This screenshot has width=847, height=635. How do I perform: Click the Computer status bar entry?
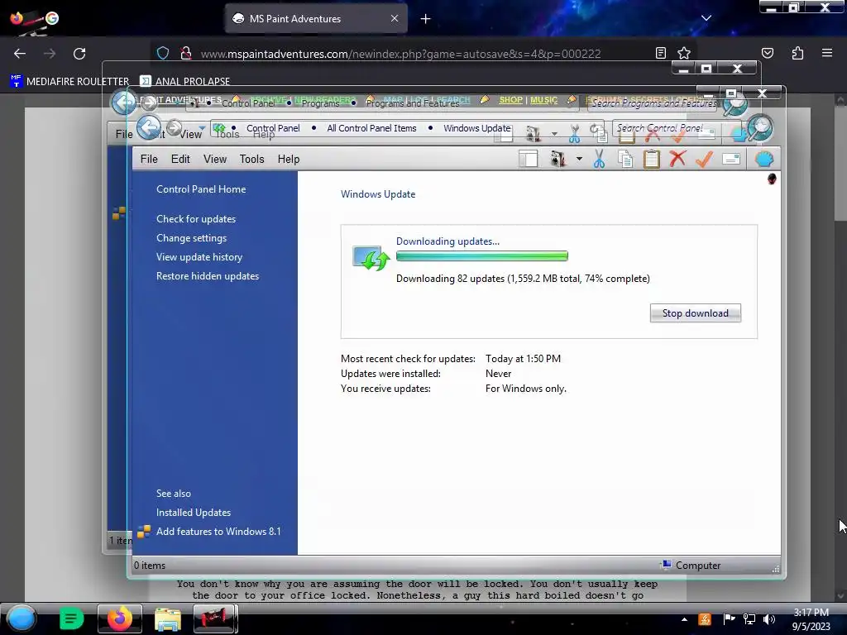click(691, 566)
